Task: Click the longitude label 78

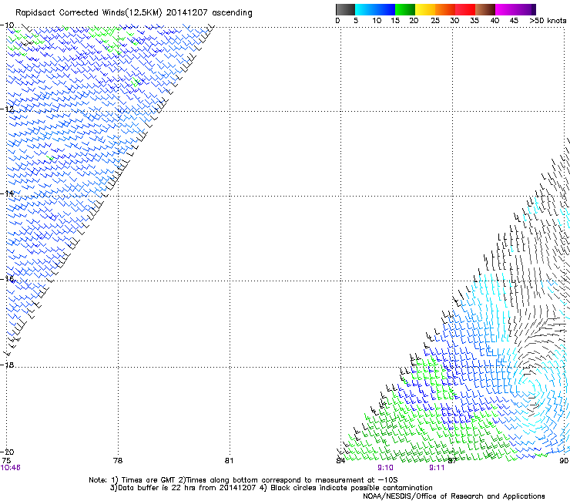Action: [118, 461]
